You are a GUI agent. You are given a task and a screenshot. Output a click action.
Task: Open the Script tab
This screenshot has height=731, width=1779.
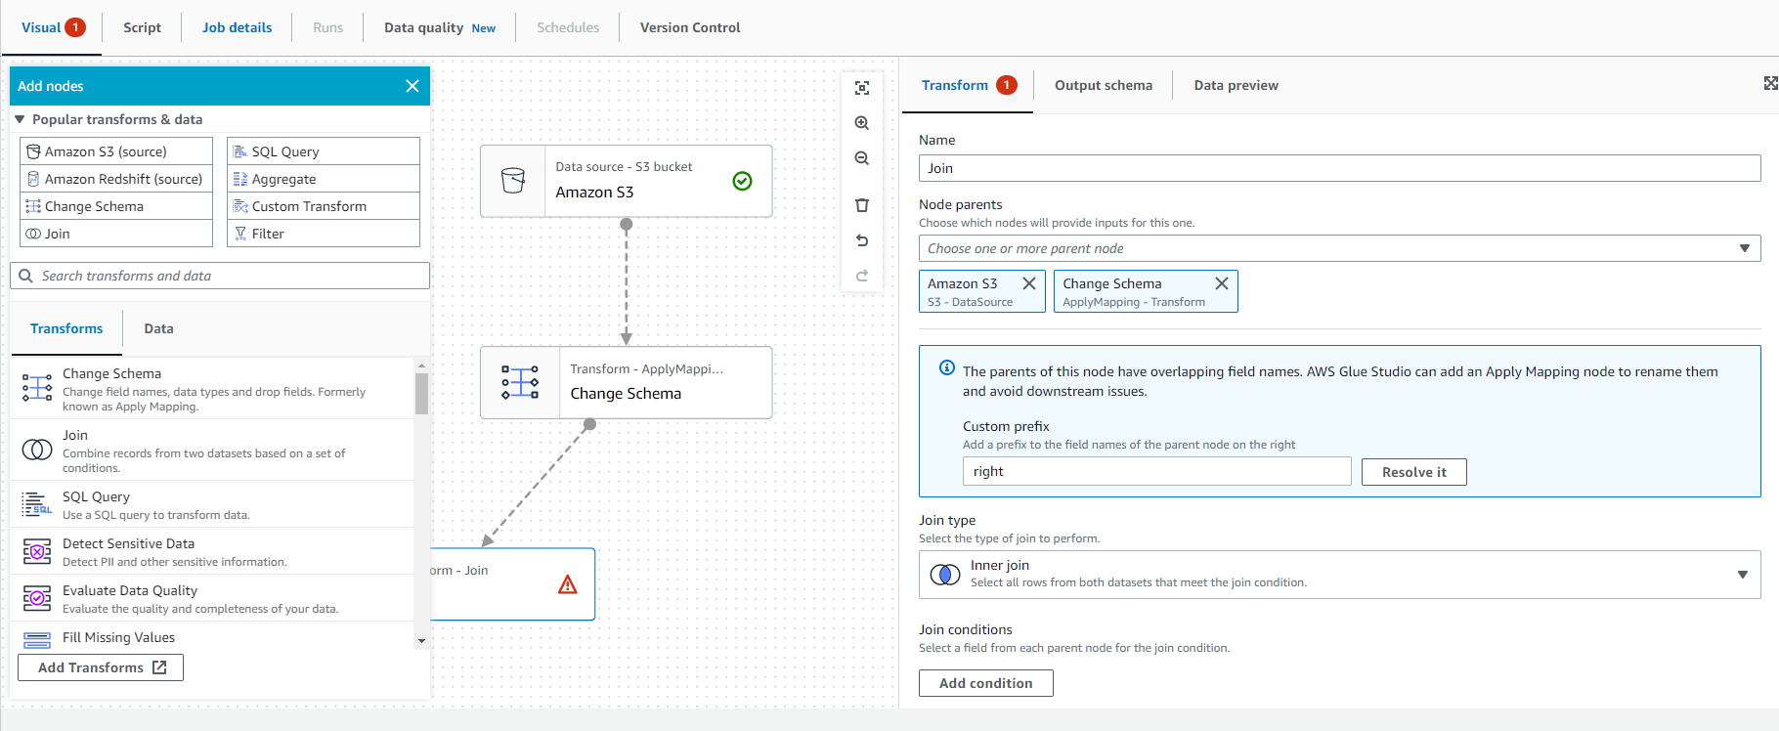(142, 27)
